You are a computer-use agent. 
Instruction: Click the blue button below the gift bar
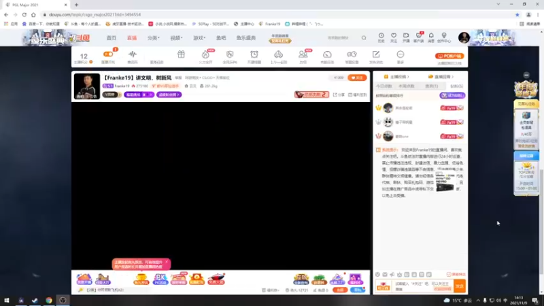click(x=358, y=290)
